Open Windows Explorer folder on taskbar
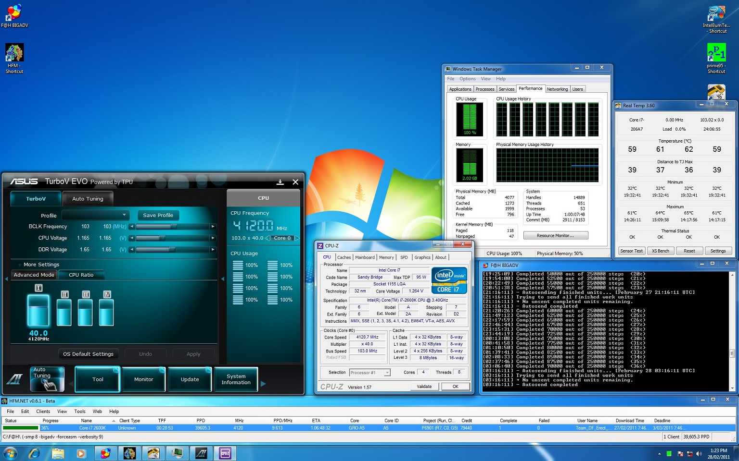Screen dimensions: 739x461 coord(58,453)
